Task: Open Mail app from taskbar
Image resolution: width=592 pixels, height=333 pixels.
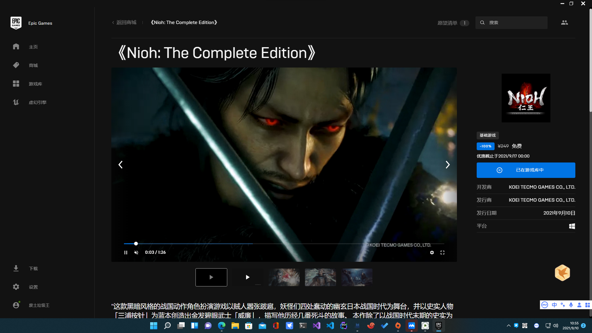Action: pyautogui.click(x=262, y=326)
